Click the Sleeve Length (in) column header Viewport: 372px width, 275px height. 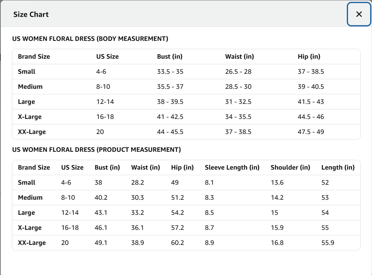point(232,167)
